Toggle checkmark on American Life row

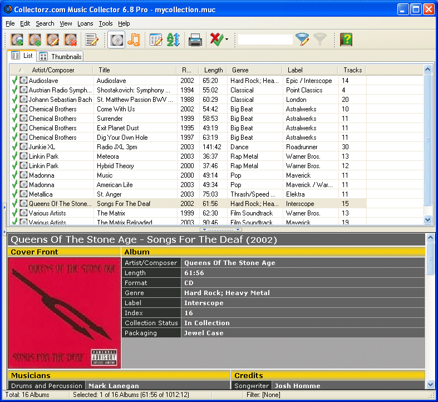14,185
